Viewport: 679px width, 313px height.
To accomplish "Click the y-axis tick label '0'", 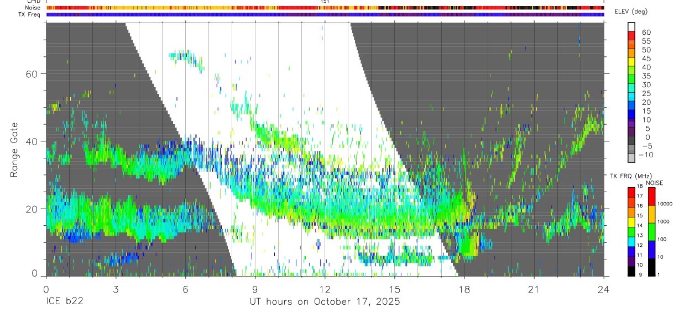I will [x=35, y=274].
